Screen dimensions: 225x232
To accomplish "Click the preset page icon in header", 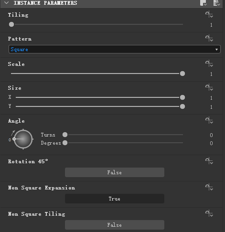I will point(204,3).
